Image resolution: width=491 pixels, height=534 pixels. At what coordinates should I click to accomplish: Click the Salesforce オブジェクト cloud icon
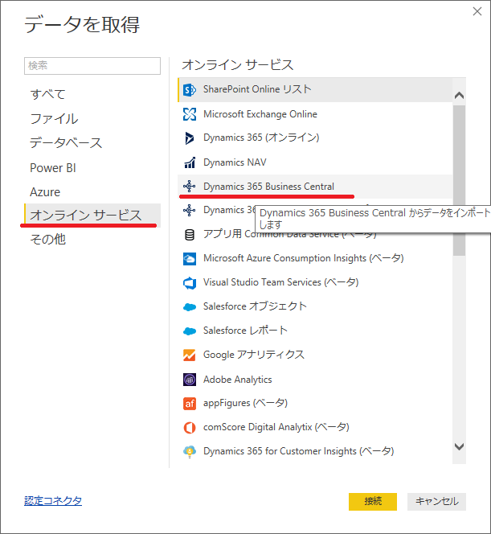pos(190,307)
